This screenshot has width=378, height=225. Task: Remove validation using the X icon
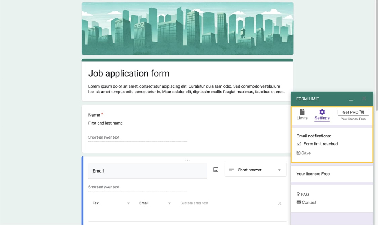280,203
